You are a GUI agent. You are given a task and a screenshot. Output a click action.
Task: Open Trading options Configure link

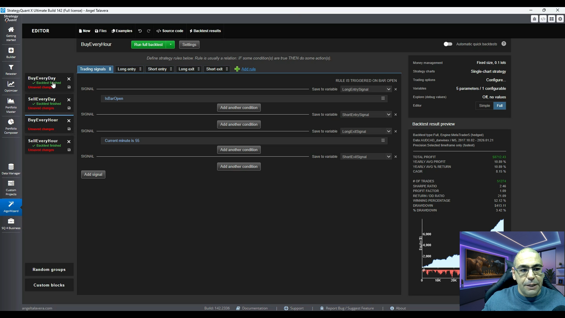click(496, 80)
